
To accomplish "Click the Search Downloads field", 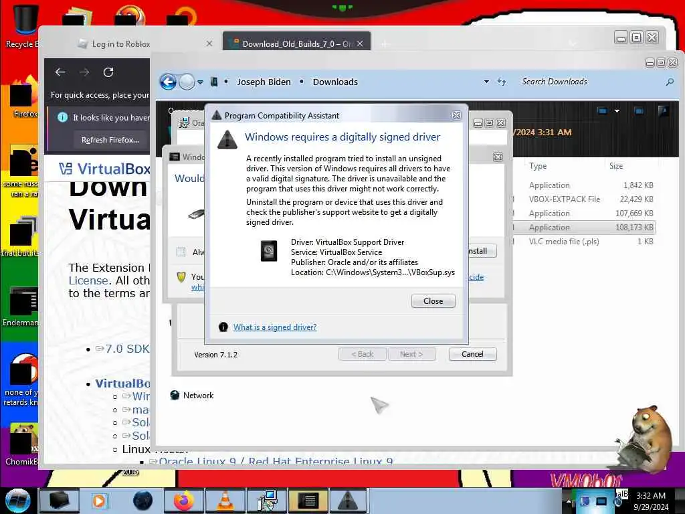I will (590, 82).
